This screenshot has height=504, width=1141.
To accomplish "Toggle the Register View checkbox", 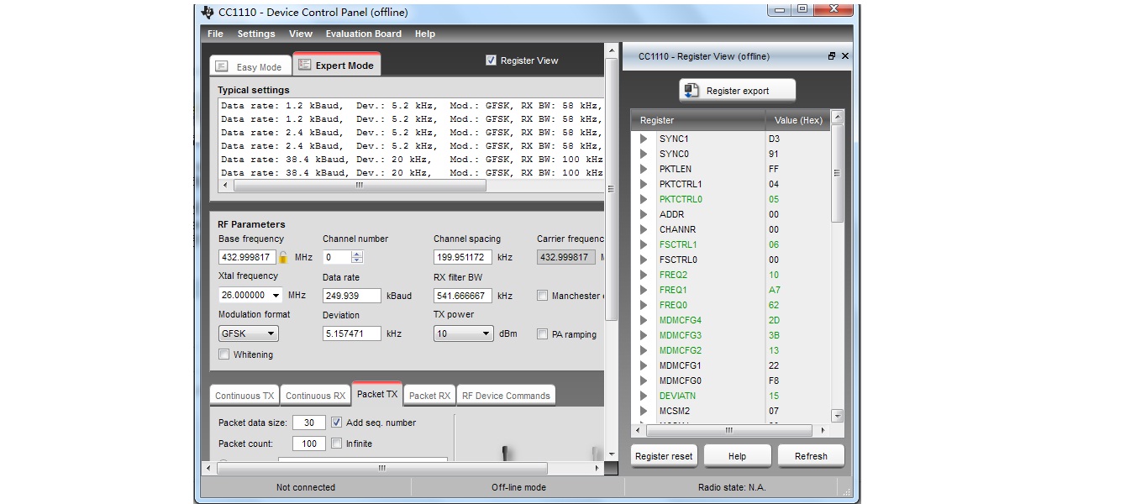I will 491,60.
